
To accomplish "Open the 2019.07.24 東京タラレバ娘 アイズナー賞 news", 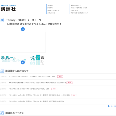I will (x=30, y=89).
